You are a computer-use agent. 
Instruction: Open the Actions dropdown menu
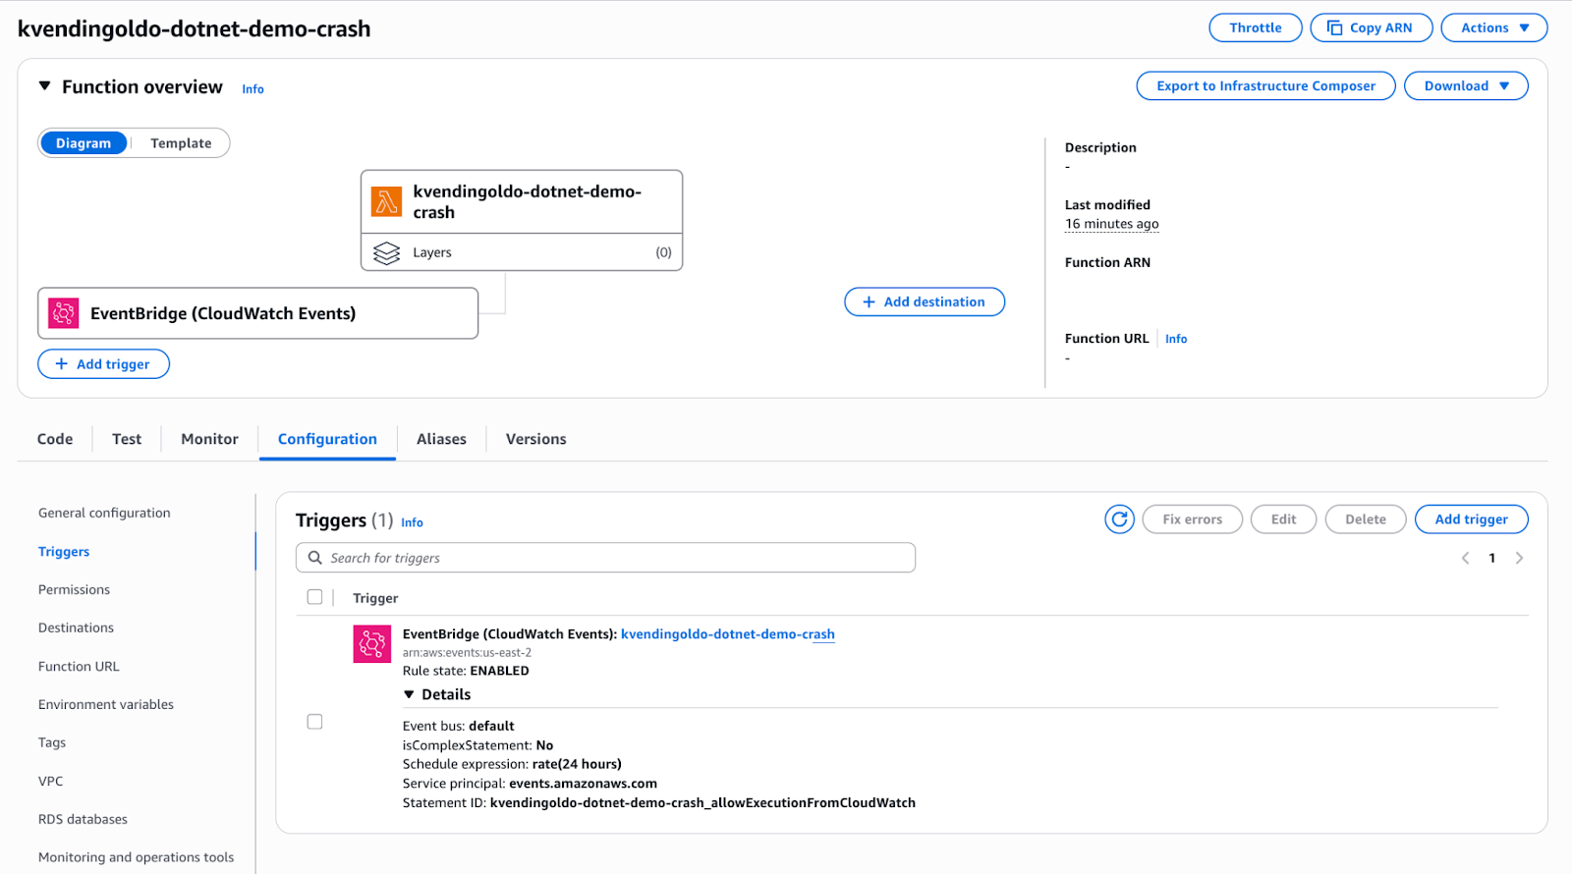coord(1493,27)
